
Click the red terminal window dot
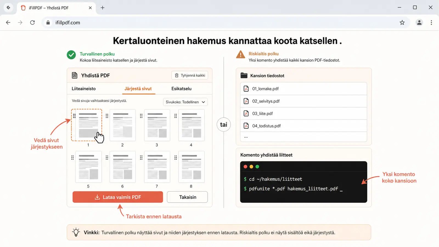click(x=245, y=167)
